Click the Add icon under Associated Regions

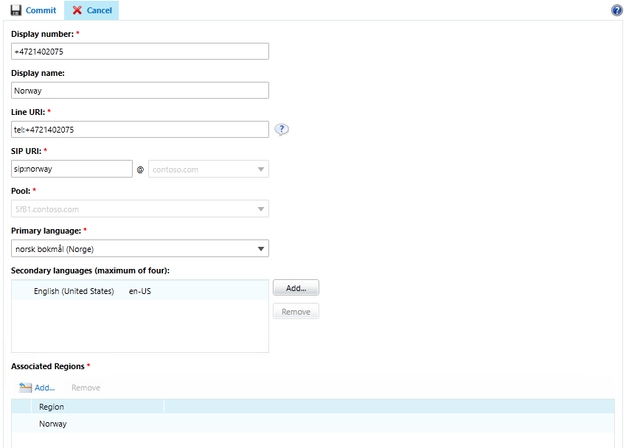[27, 388]
